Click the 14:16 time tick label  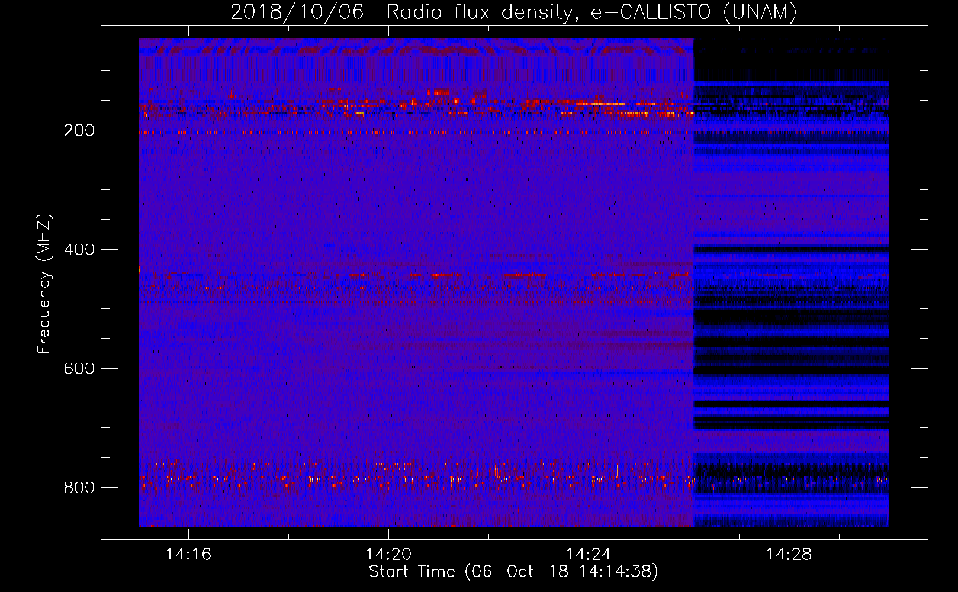point(188,554)
